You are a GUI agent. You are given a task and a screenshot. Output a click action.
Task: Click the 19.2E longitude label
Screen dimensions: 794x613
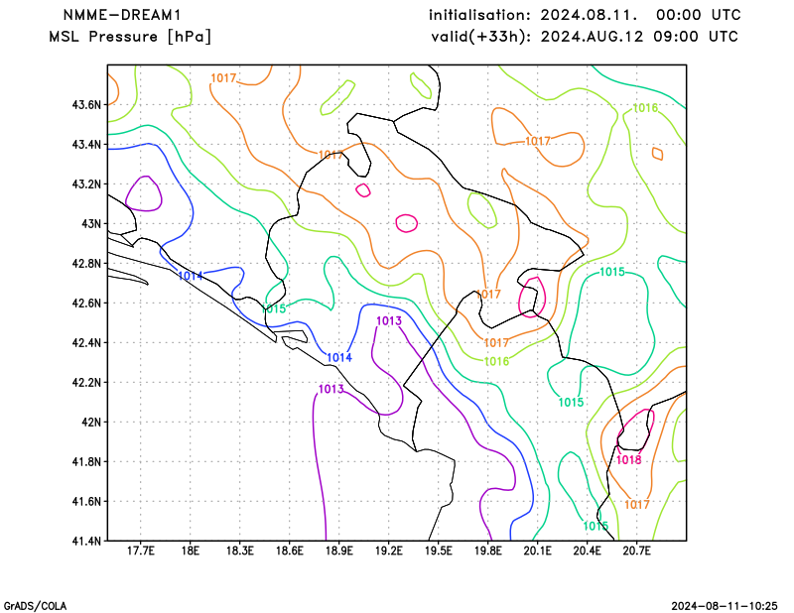(x=388, y=552)
